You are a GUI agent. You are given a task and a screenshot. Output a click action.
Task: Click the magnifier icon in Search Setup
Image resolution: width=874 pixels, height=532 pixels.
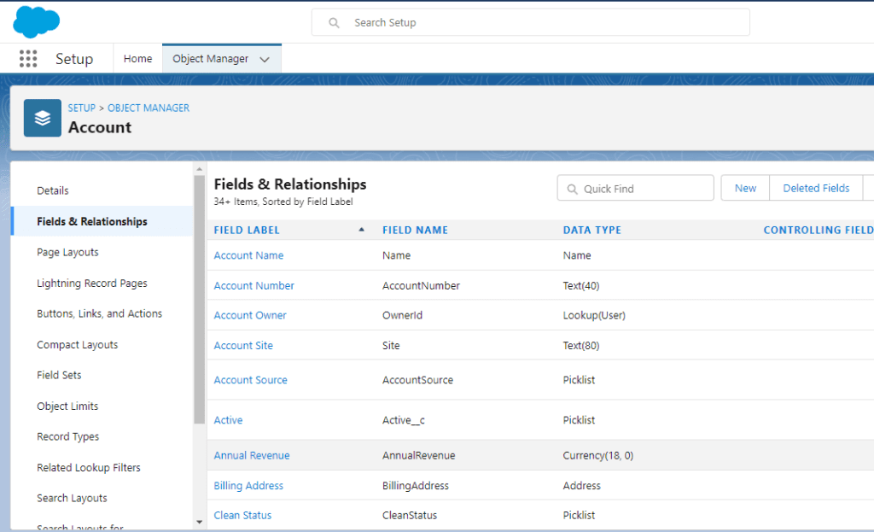[x=334, y=23]
